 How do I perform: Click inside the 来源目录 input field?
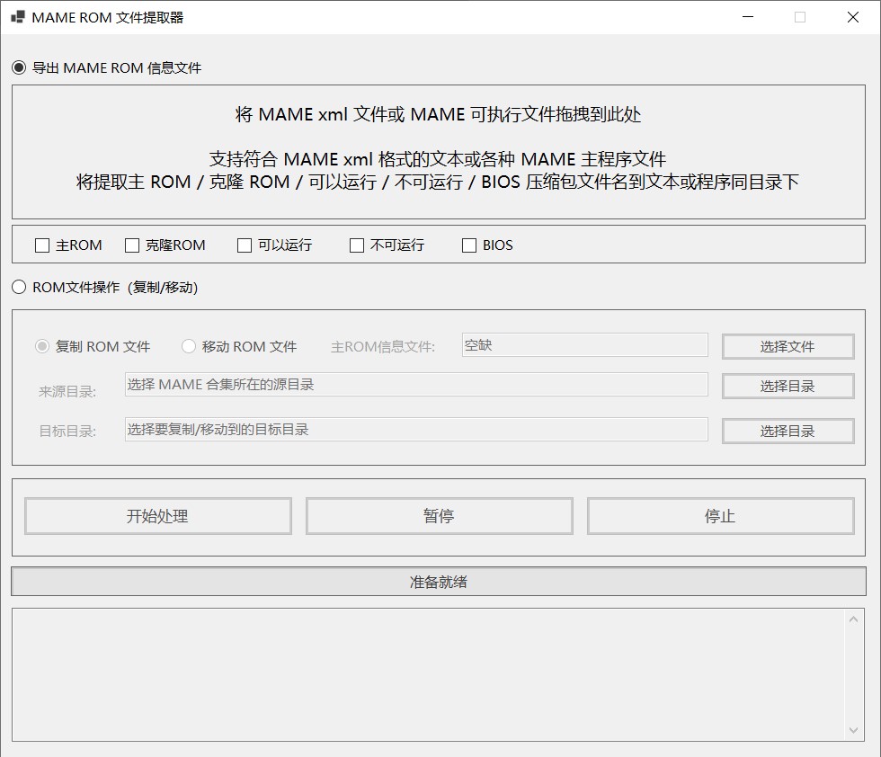414,386
